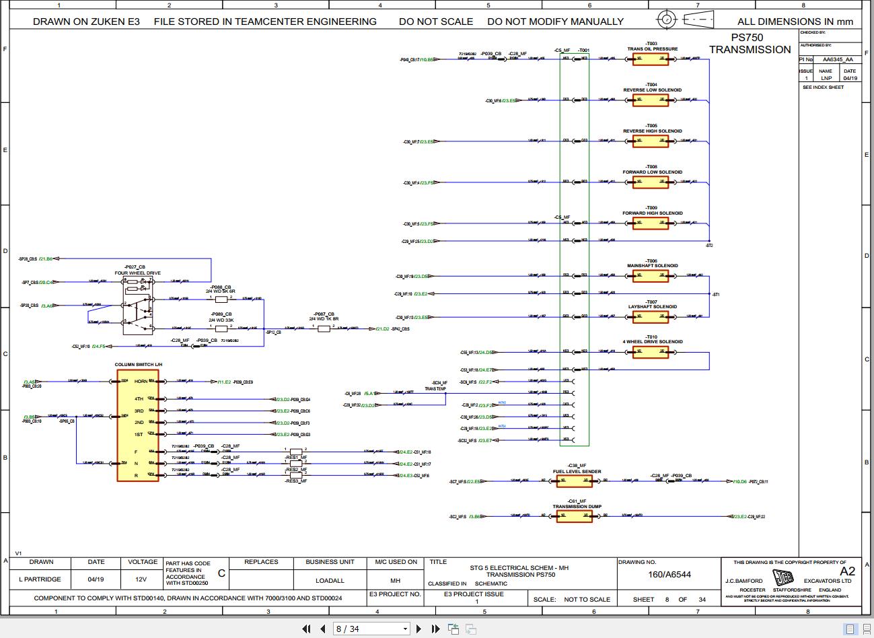Click the -RES3_MF resistor label
874x638 pixels.
coord(295,481)
